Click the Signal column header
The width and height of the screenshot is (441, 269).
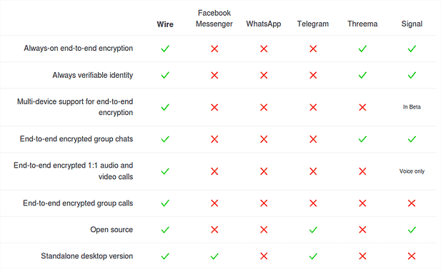[x=412, y=24]
